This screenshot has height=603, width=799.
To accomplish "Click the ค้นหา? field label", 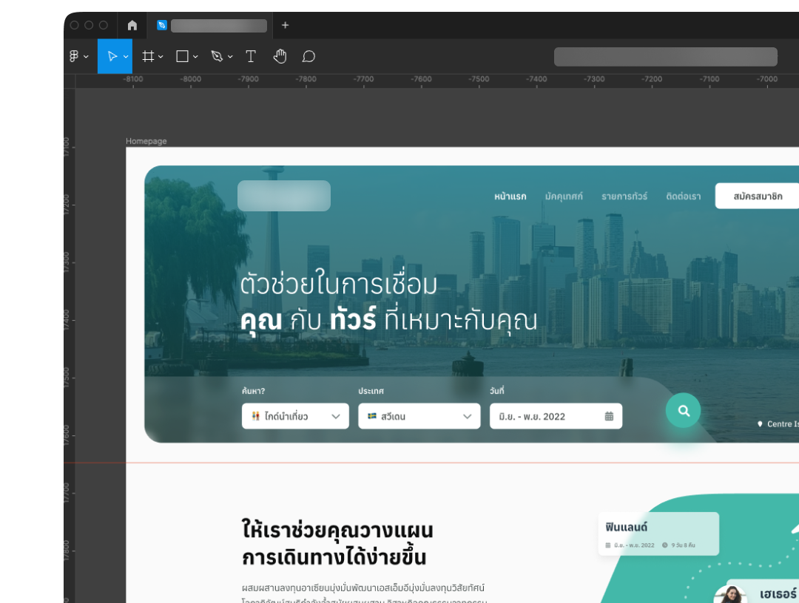I will click(x=253, y=391).
